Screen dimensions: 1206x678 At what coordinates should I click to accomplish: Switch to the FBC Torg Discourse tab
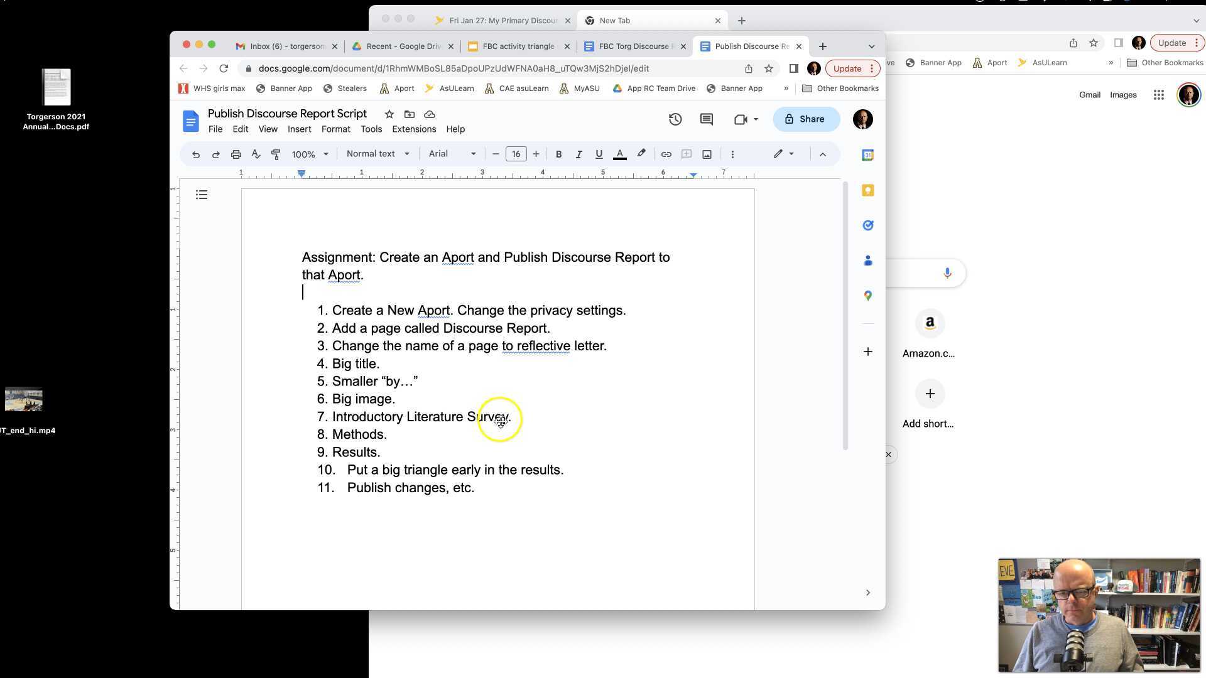634,46
